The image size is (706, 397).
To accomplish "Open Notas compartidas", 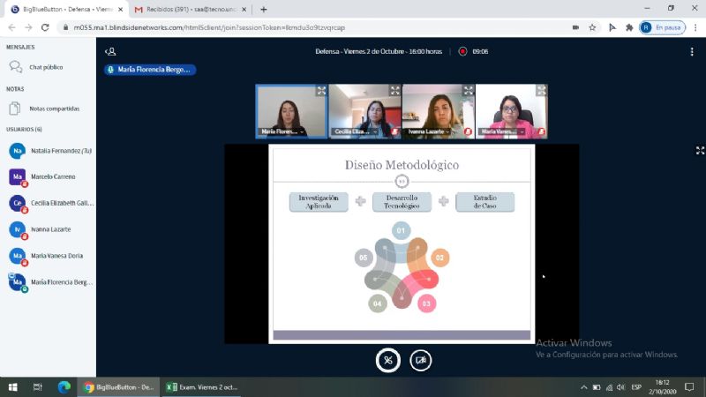I will (54, 109).
